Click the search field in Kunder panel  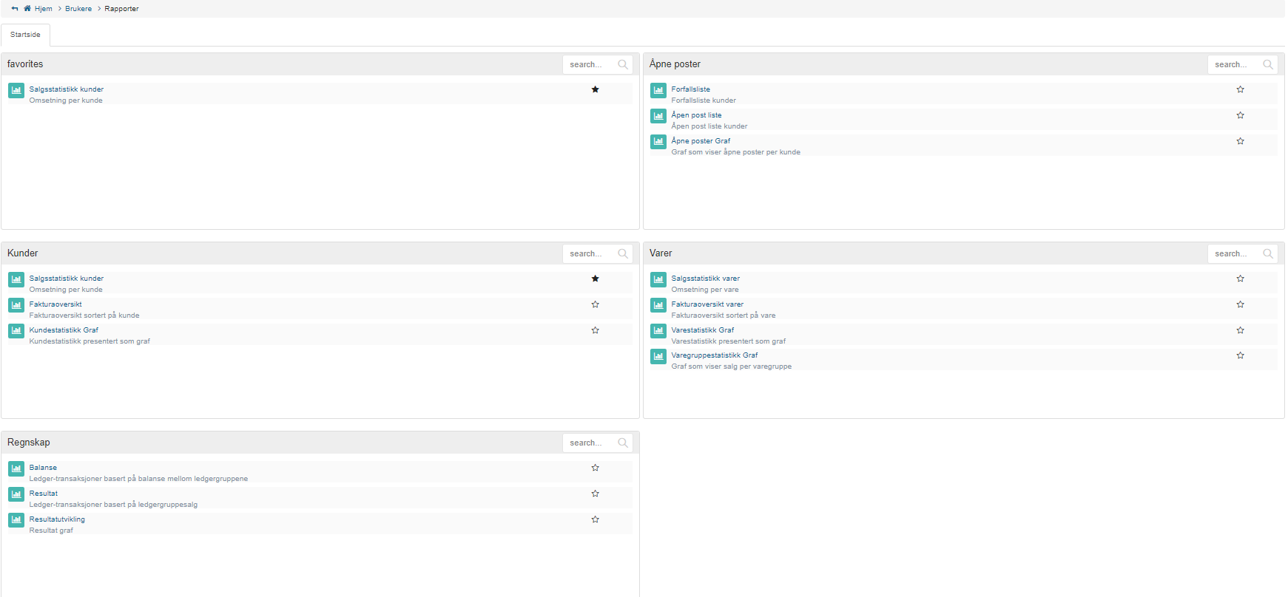click(589, 253)
